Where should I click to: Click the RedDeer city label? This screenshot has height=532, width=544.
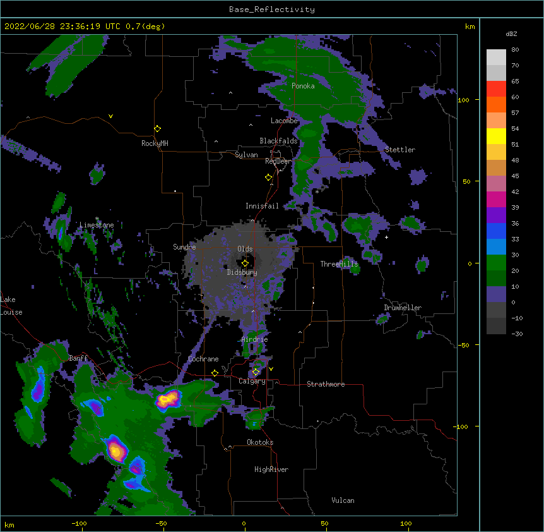[x=278, y=161]
